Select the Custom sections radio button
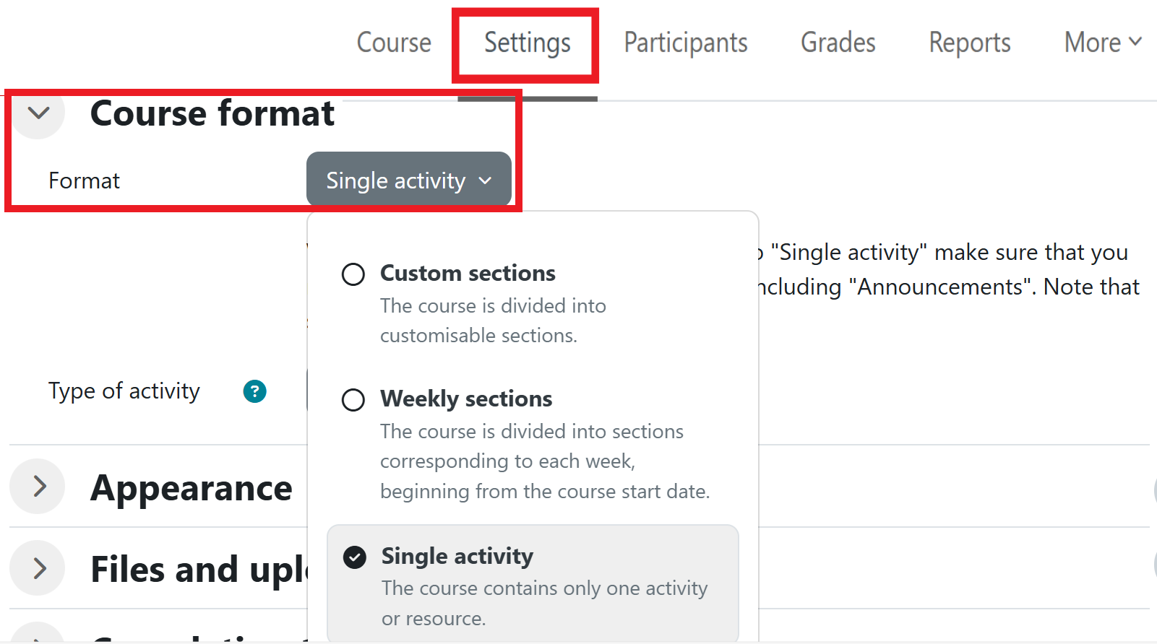This screenshot has width=1157, height=644. (353, 274)
